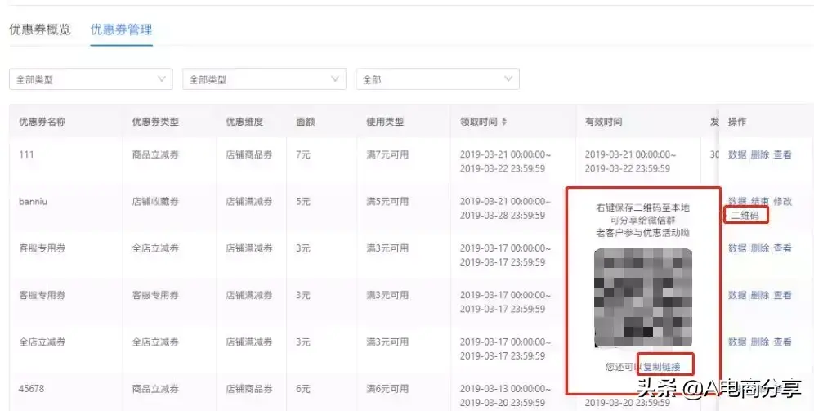Click 删除 in the row typed 客服专用券
The height and width of the screenshot is (411, 814).
point(760,295)
